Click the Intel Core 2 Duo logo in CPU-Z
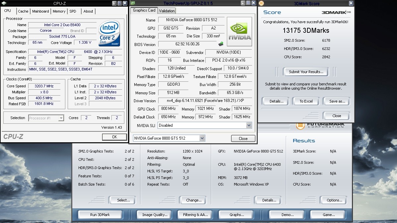The height and width of the screenshot is (223, 397). coord(109,33)
